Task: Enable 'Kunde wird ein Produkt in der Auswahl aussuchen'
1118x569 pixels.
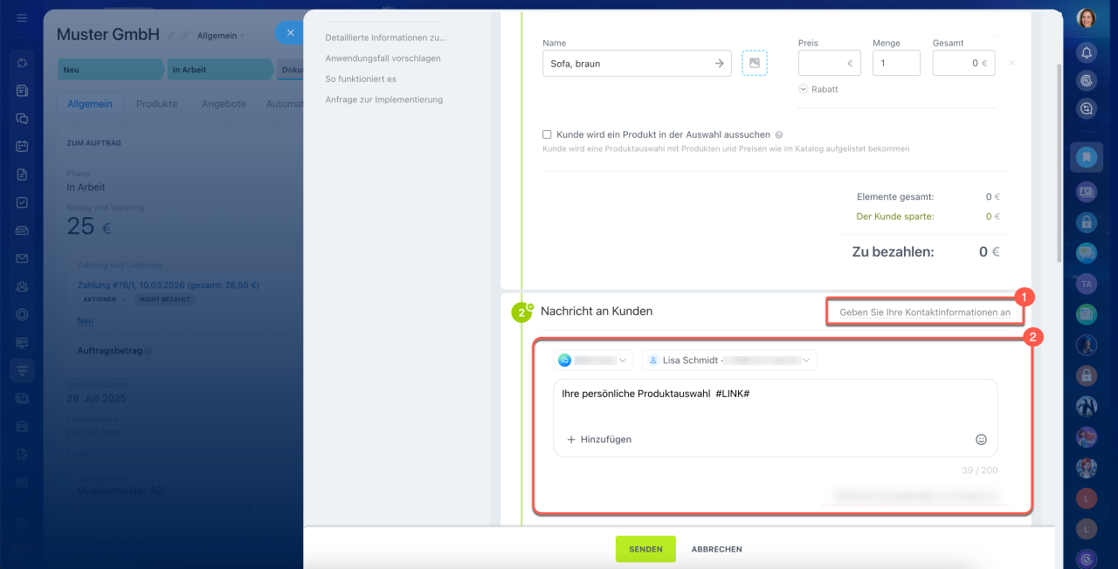Action: click(547, 134)
